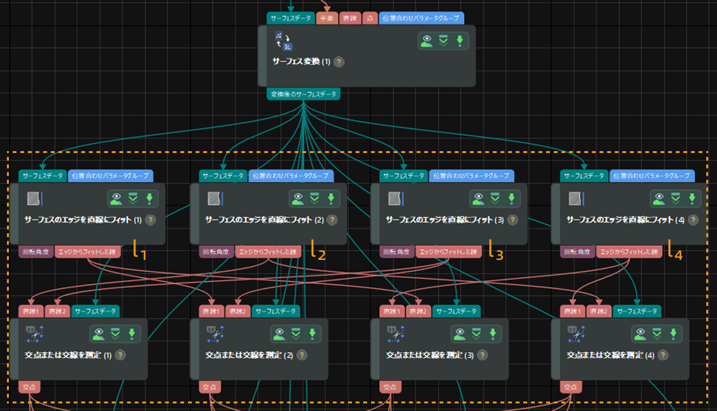717x411 pixels.
Task: Click 交点 output port of 測定 (2)
Action: [210, 387]
